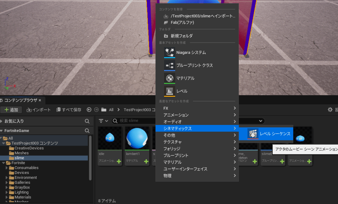Select the lambert1 material thumbnail
Screen dimensions: 338x204
(x=137, y=139)
